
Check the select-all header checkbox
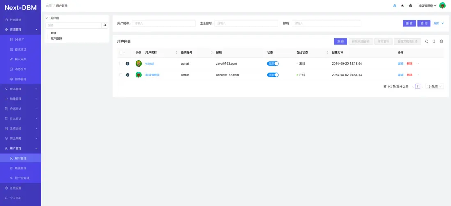[121, 53]
